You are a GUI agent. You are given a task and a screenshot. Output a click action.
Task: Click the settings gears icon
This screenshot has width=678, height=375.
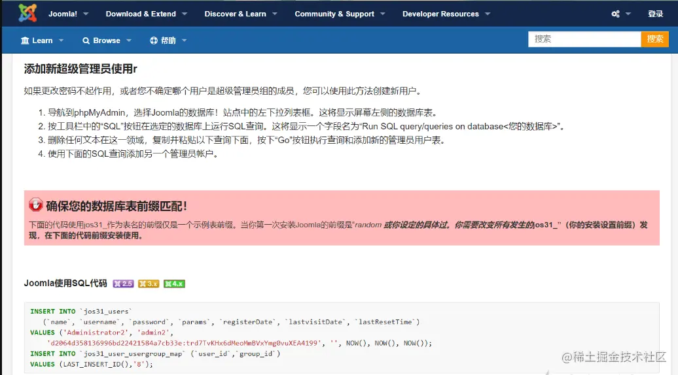[x=615, y=14]
